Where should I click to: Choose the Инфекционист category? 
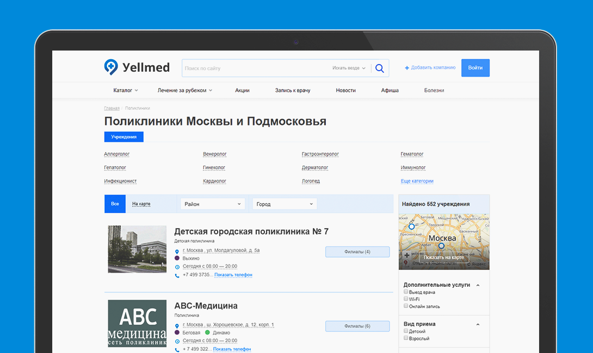120,181
